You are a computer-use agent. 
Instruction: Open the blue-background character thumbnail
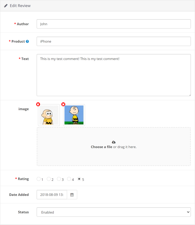(74, 115)
